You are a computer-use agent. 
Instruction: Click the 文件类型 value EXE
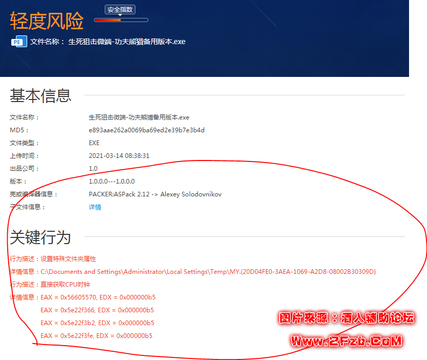pos(94,143)
